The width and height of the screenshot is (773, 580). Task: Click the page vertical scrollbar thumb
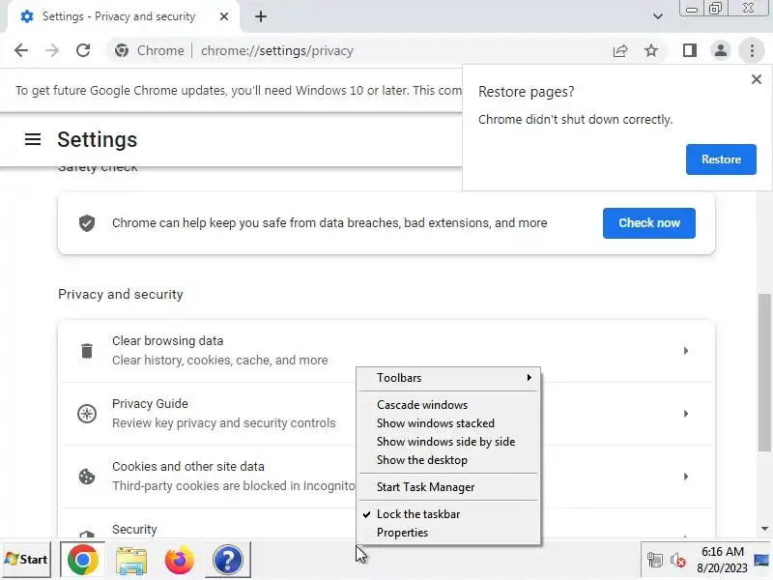pyautogui.click(x=764, y=372)
